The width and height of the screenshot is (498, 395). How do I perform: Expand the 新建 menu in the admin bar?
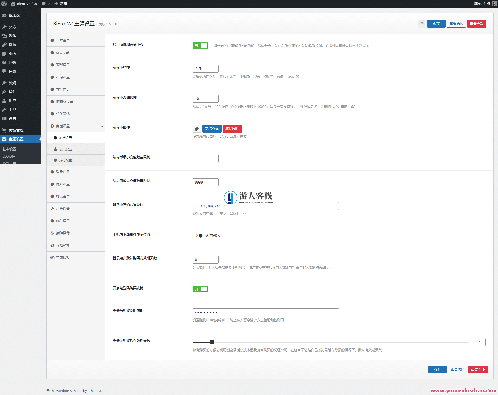(x=61, y=4)
